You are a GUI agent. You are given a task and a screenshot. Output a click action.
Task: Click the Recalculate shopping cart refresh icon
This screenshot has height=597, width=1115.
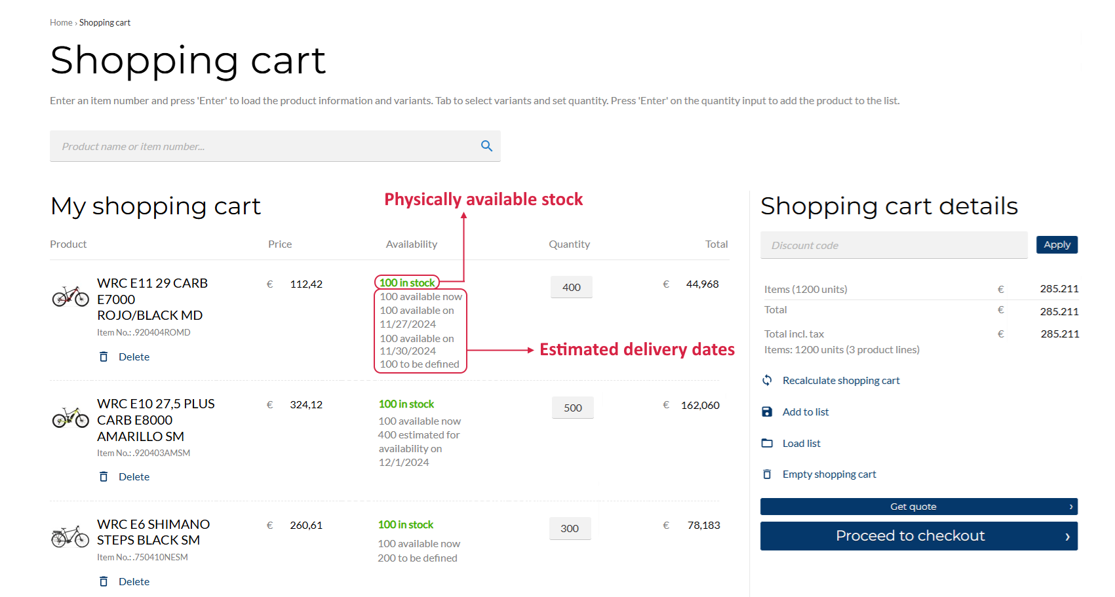(767, 380)
